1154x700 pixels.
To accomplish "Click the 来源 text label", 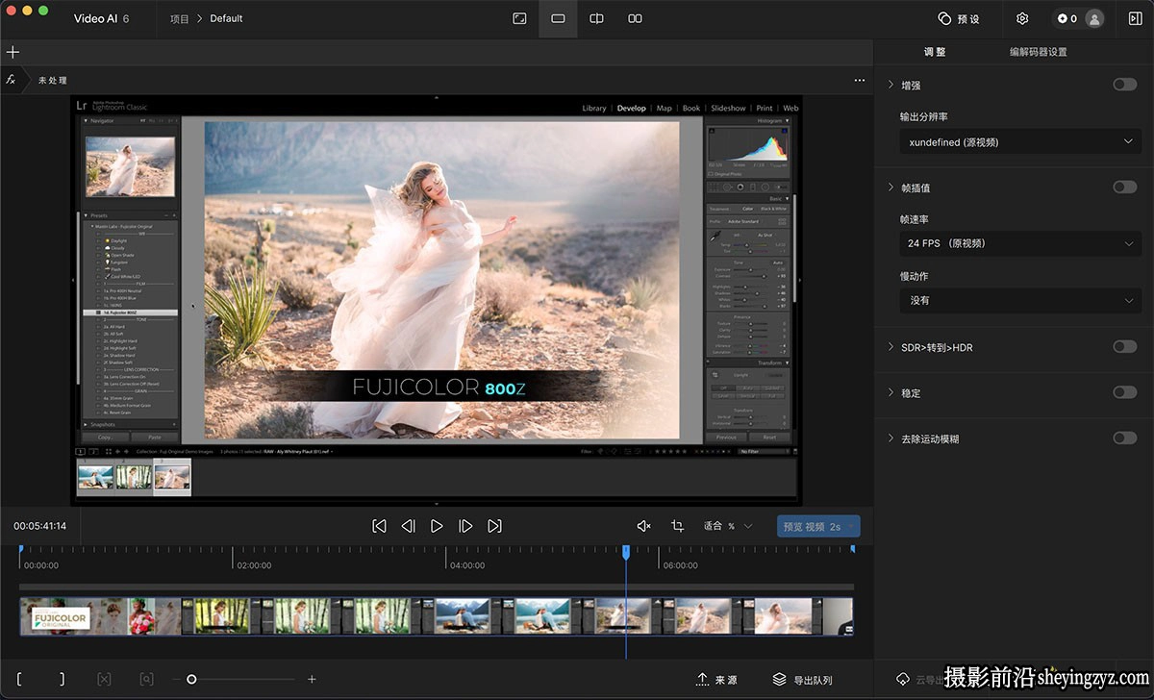I will pos(726,680).
